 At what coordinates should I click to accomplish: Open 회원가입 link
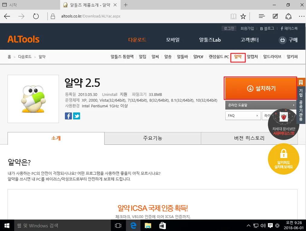[x=247, y=28]
